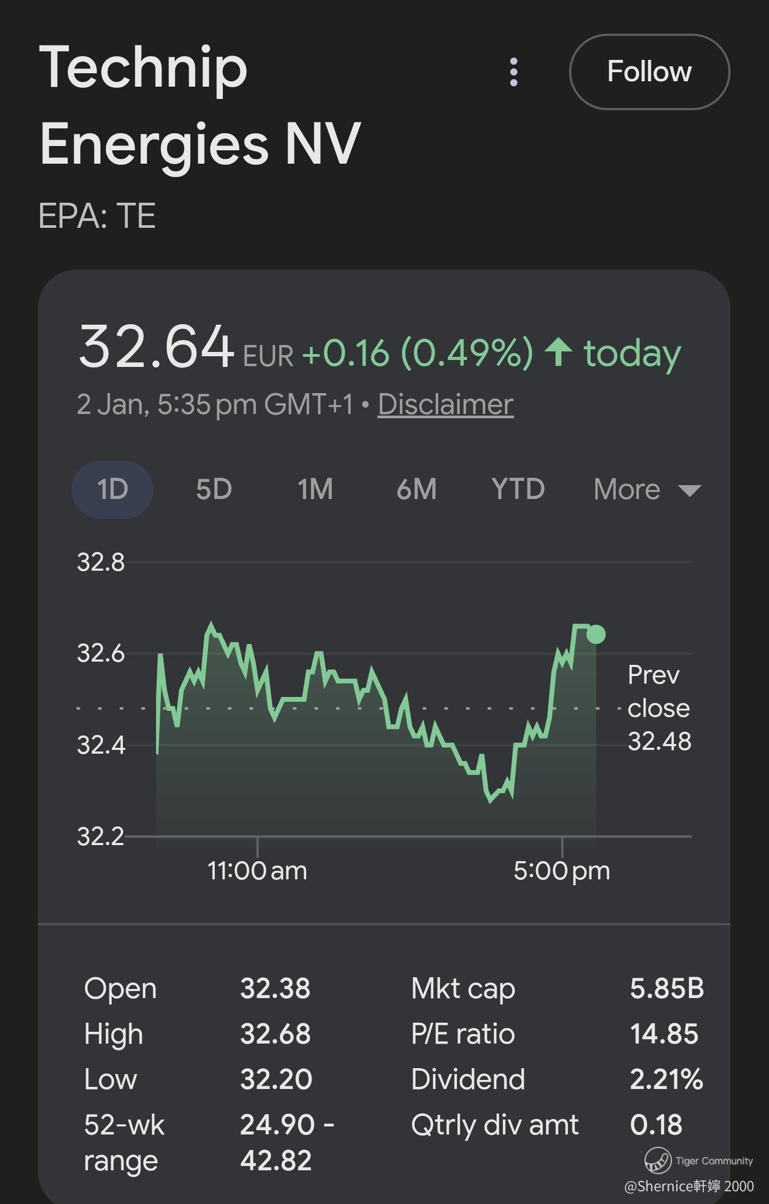Click the 32.64 current price value
The height and width of the screenshot is (1204, 769).
(x=156, y=347)
